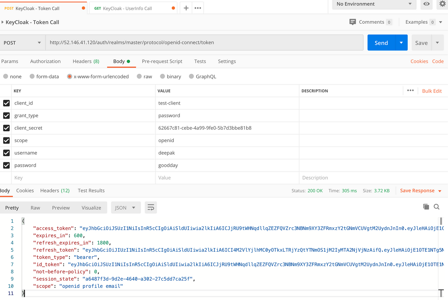Uncheck the client_secret parameter checkbox
The width and height of the screenshot is (448, 300).
(6, 128)
